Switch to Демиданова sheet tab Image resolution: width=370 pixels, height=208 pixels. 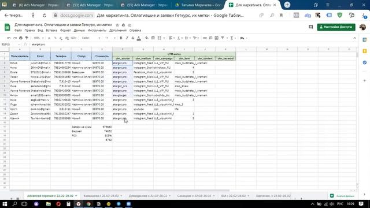coord(150,196)
